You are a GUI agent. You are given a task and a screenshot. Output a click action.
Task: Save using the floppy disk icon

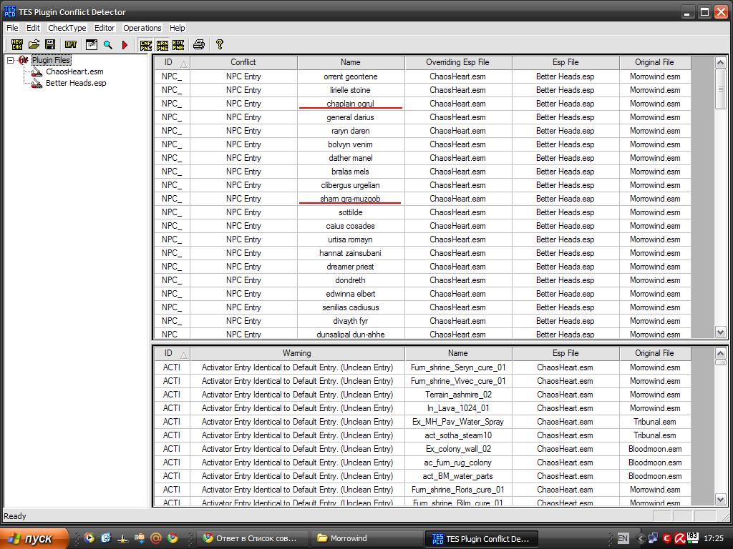point(50,44)
